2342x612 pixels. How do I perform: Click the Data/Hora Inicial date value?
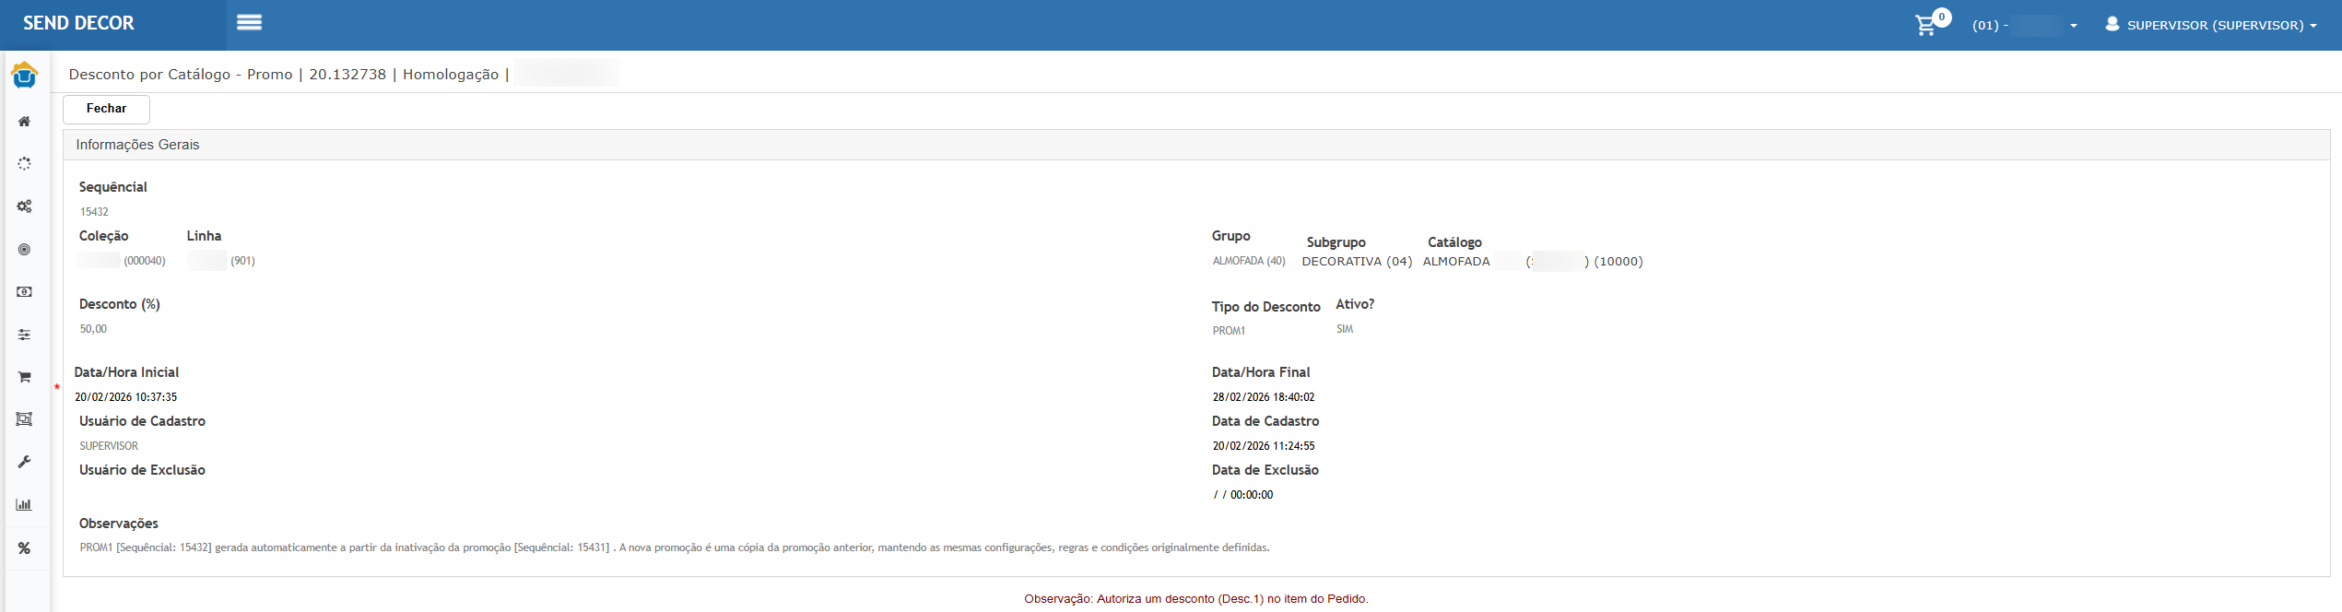click(126, 397)
